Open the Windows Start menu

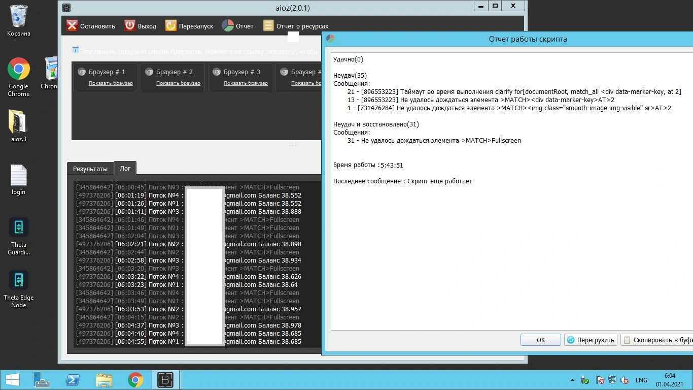12,380
